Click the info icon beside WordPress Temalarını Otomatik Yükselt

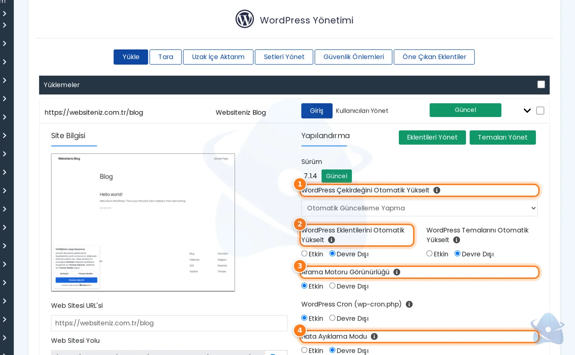456,240
